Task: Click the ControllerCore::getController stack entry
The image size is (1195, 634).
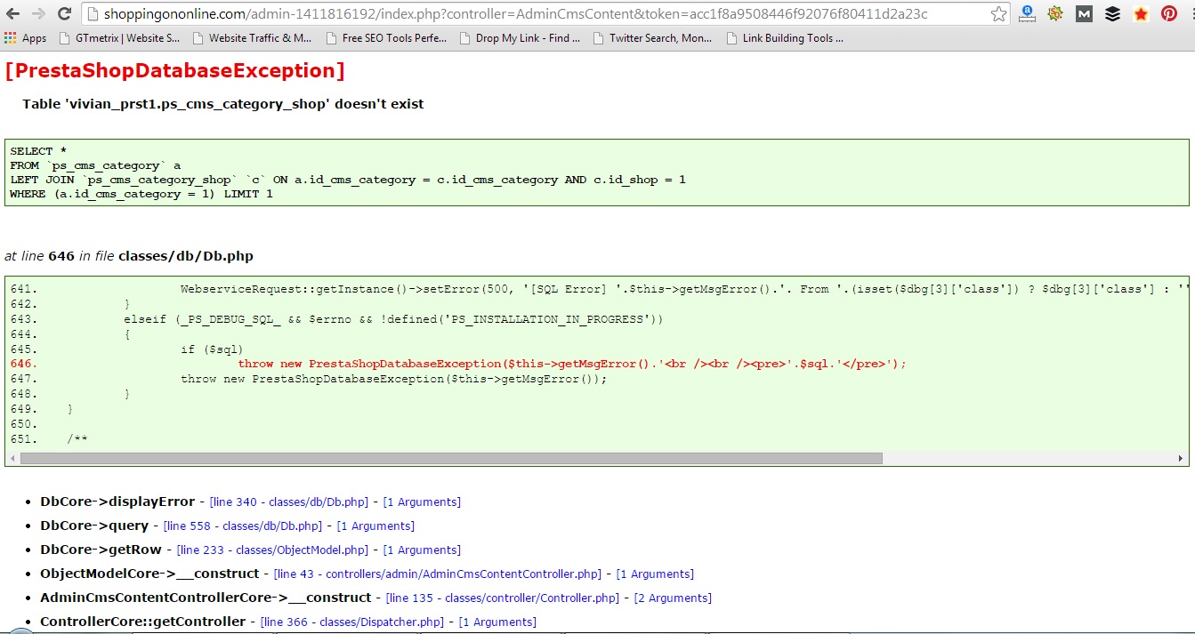Action: [142, 622]
